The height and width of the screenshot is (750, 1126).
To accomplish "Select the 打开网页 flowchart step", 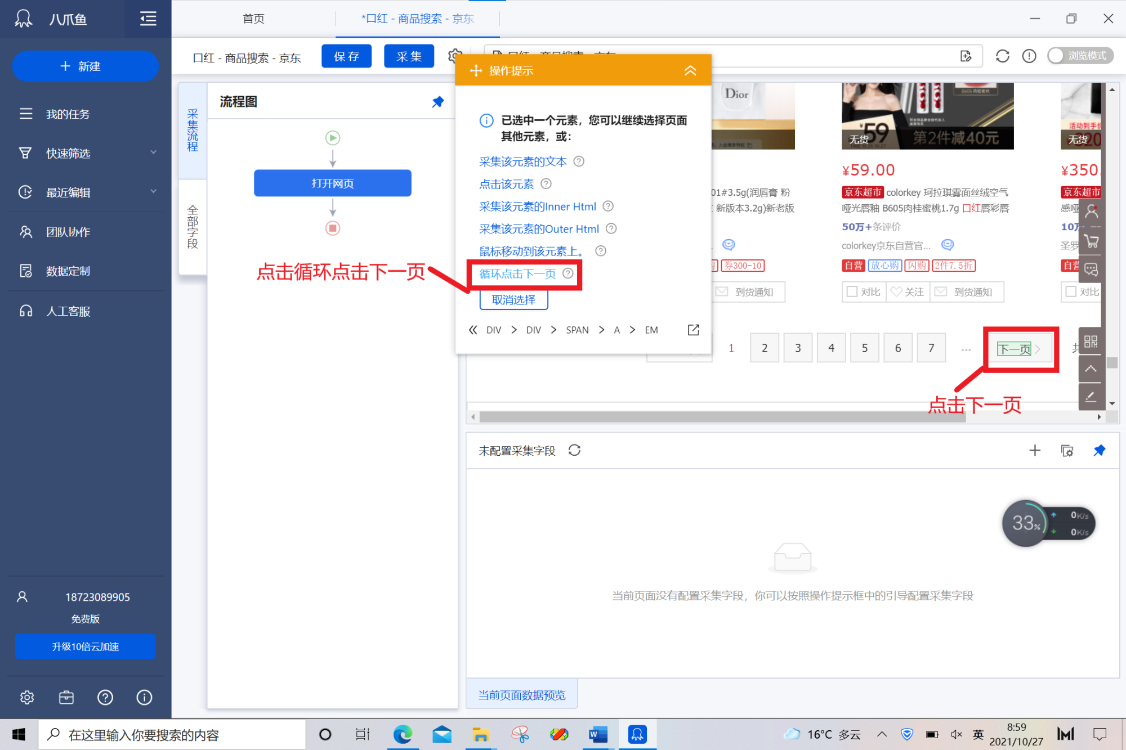I will tap(333, 183).
